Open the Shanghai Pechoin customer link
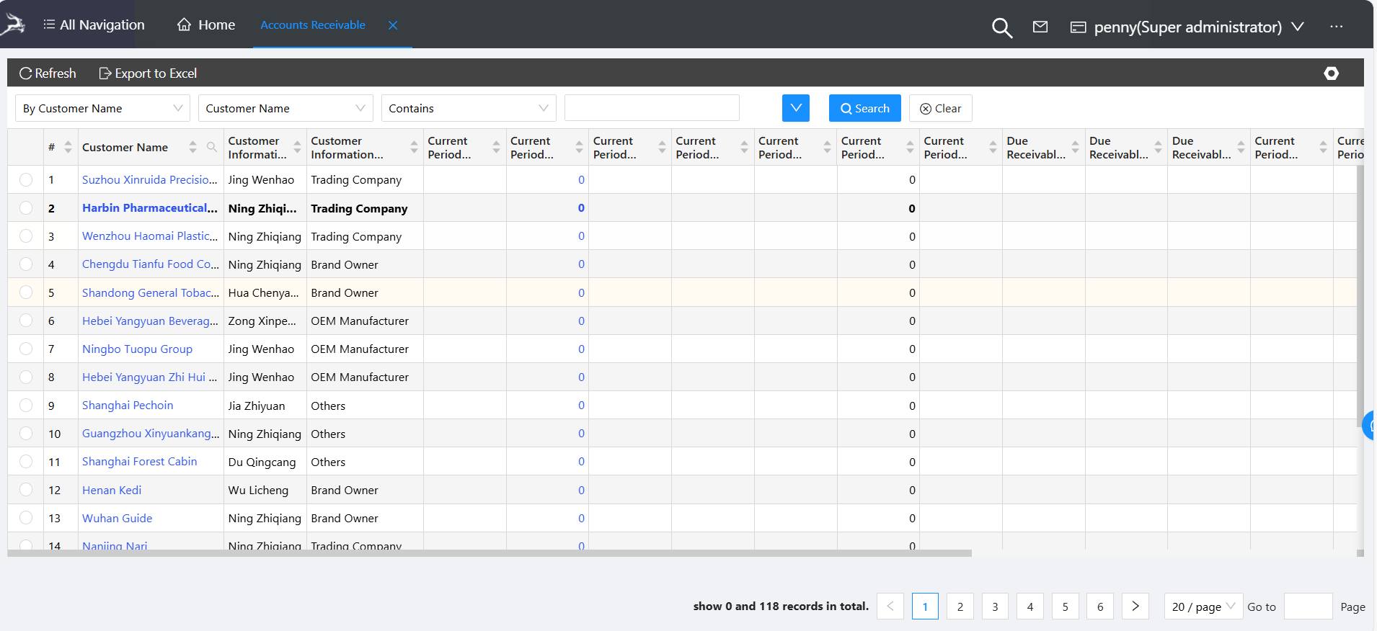 tap(128, 406)
